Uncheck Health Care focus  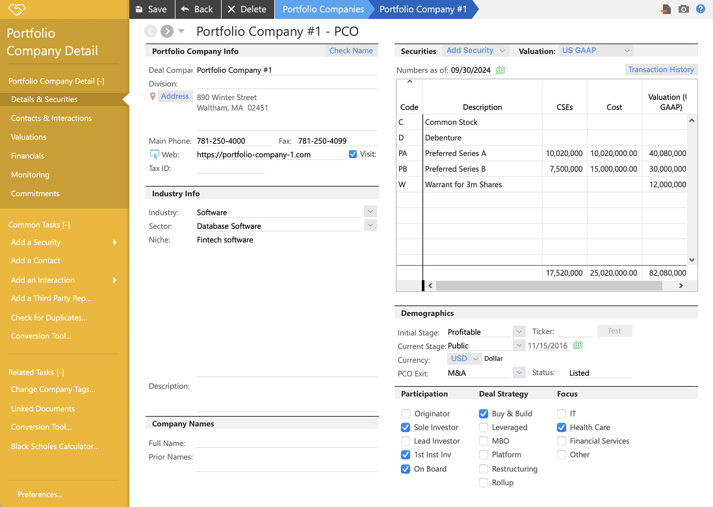[562, 428]
